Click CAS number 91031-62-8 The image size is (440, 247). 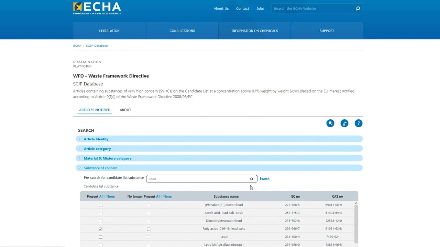(x=333, y=229)
